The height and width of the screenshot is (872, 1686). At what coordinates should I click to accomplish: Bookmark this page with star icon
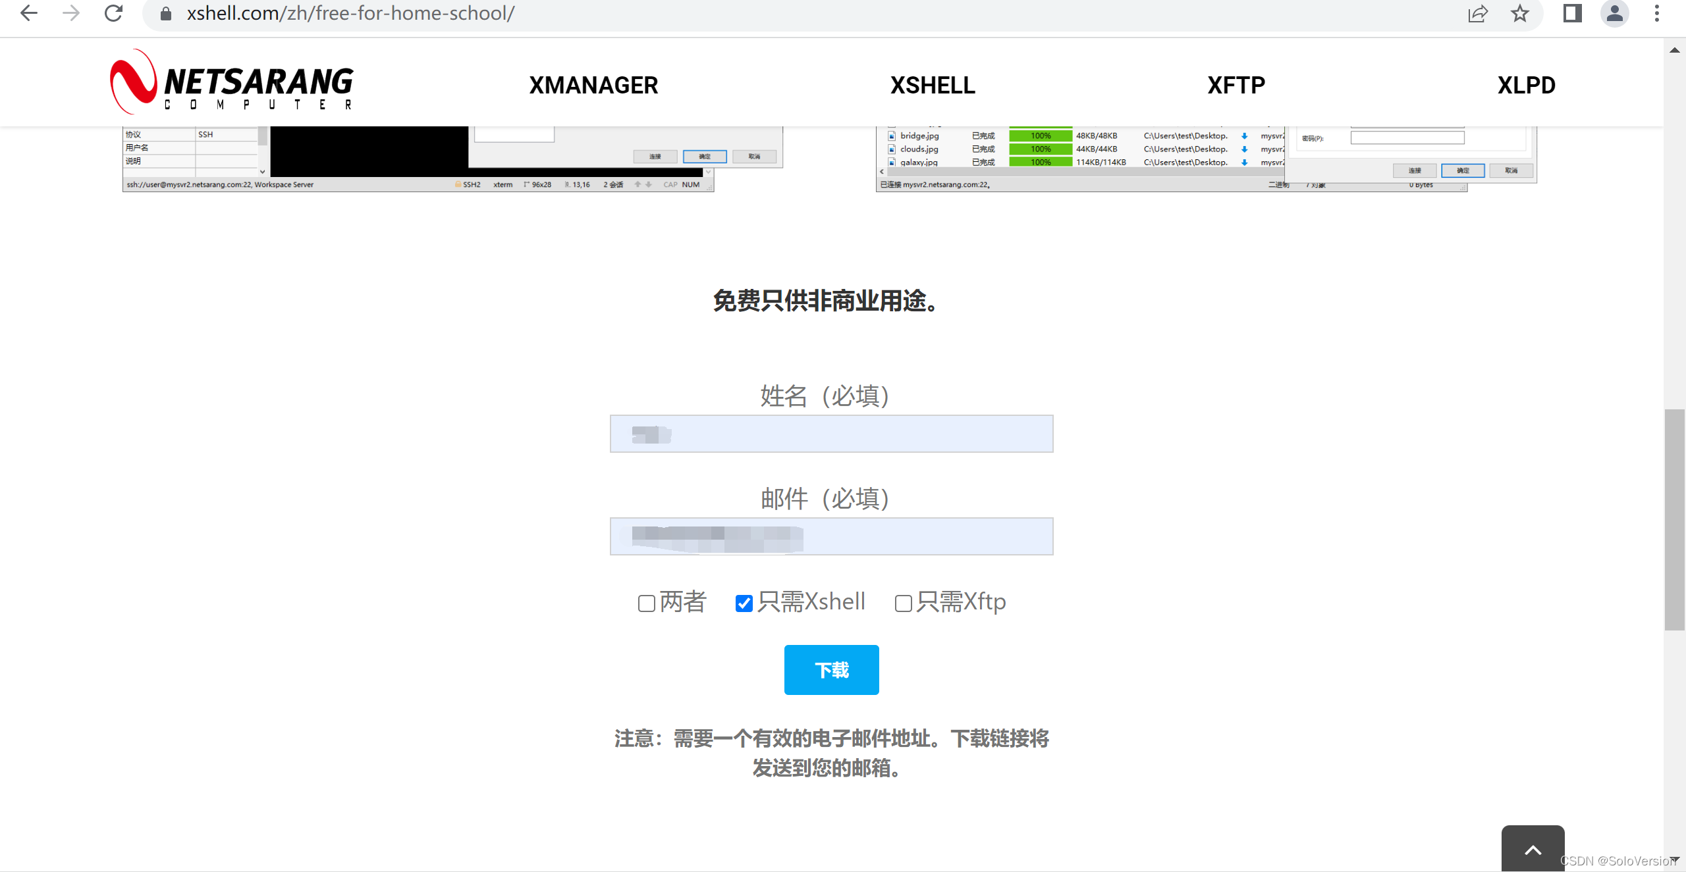(1519, 13)
